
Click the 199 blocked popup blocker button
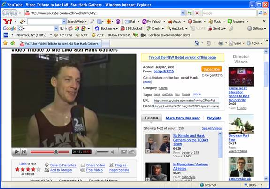(x=131, y=28)
